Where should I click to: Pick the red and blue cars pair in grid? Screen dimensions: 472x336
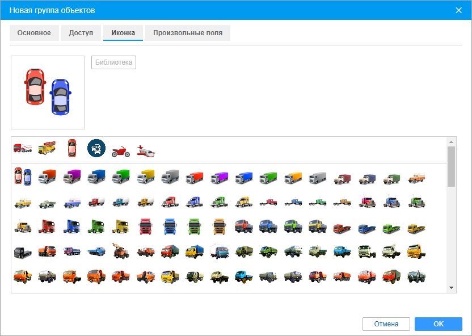point(23,177)
